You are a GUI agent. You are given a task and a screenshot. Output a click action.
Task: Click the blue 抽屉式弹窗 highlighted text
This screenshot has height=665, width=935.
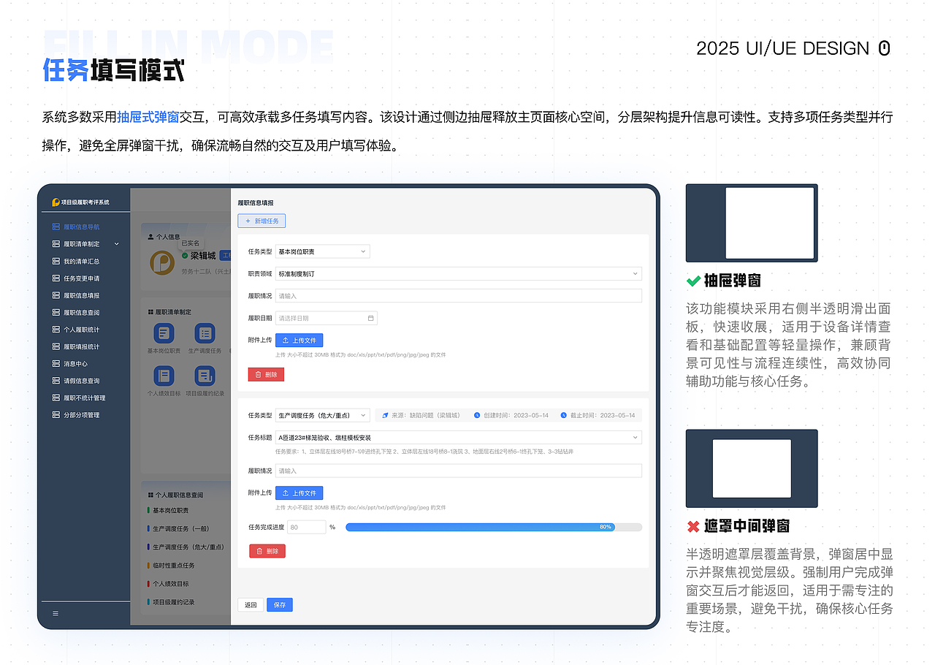(x=148, y=116)
